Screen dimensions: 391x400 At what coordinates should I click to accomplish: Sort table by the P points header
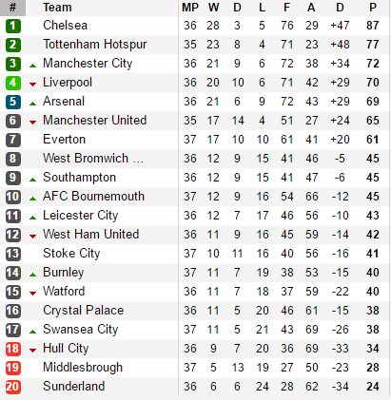(x=373, y=8)
